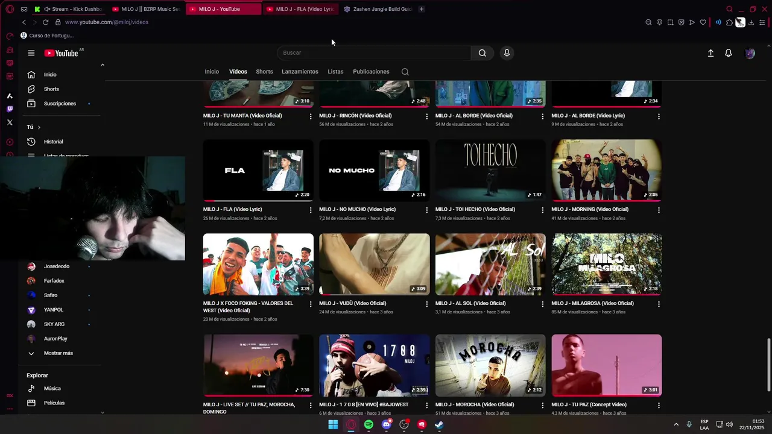Viewport: 772px width, 434px height.
Task: Click the YouTube search input field
Action: coord(374,53)
